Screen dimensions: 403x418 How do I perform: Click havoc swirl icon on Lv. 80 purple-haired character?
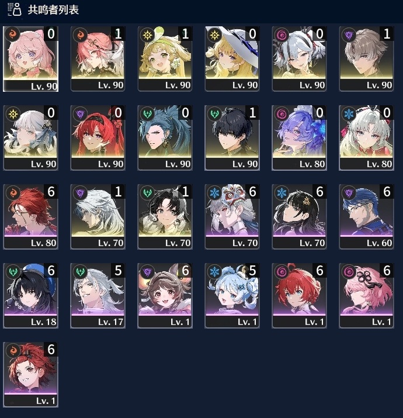coord(282,114)
